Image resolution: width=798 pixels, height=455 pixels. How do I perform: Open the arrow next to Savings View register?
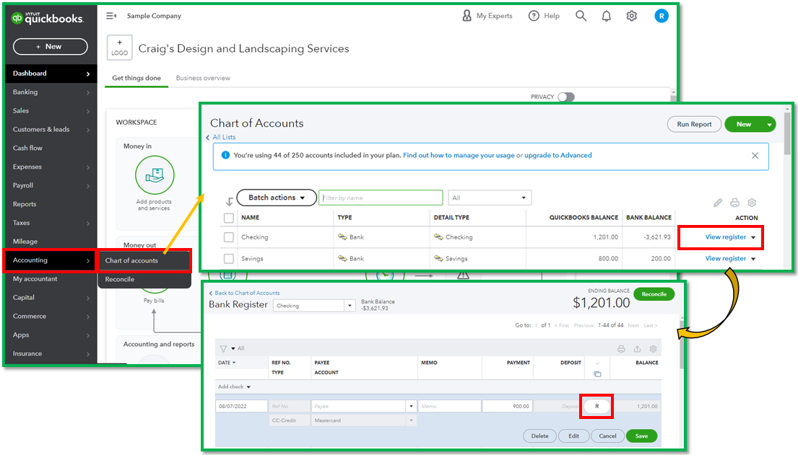tap(753, 259)
